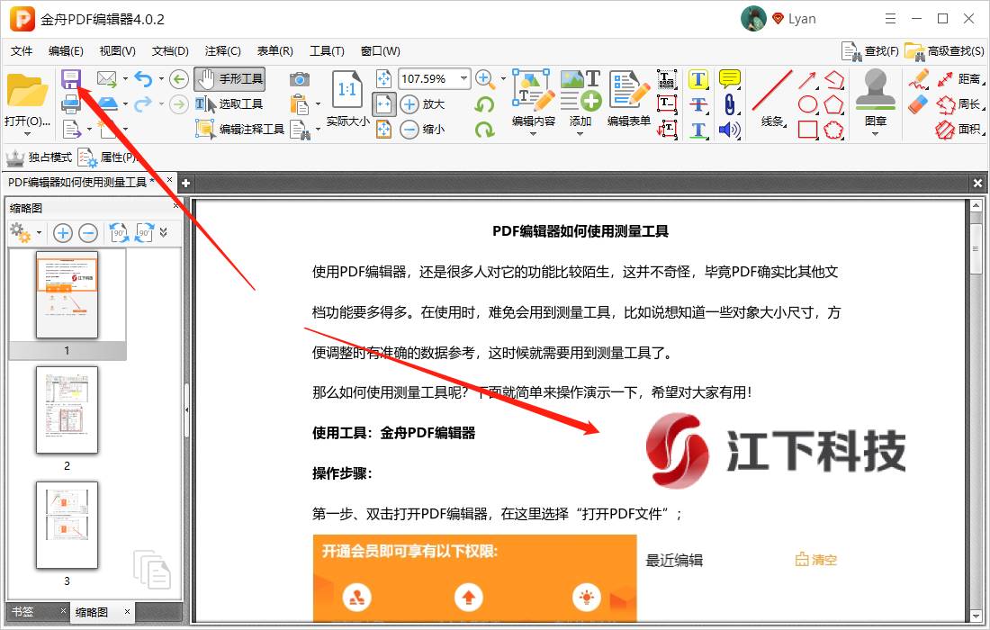Toggle Exclusive mode (独占模式)
The width and height of the screenshot is (990, 630).
click(39, 157)
